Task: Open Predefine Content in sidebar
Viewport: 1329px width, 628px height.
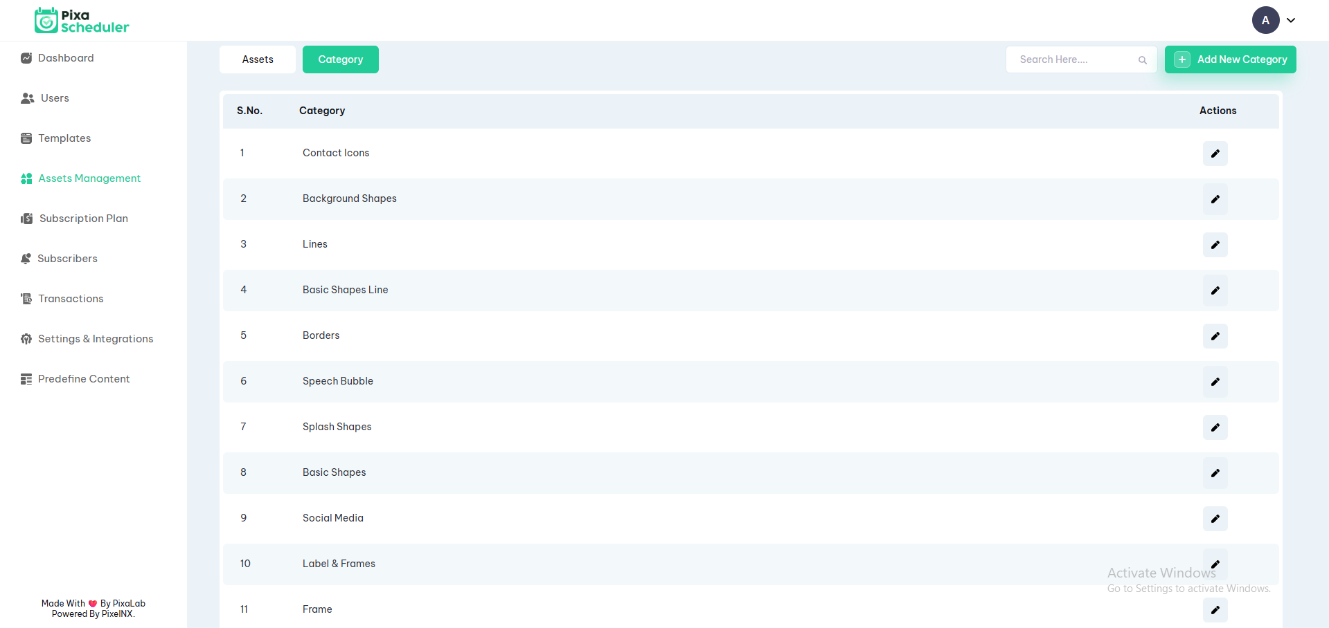Action: [x=84, y=379]
